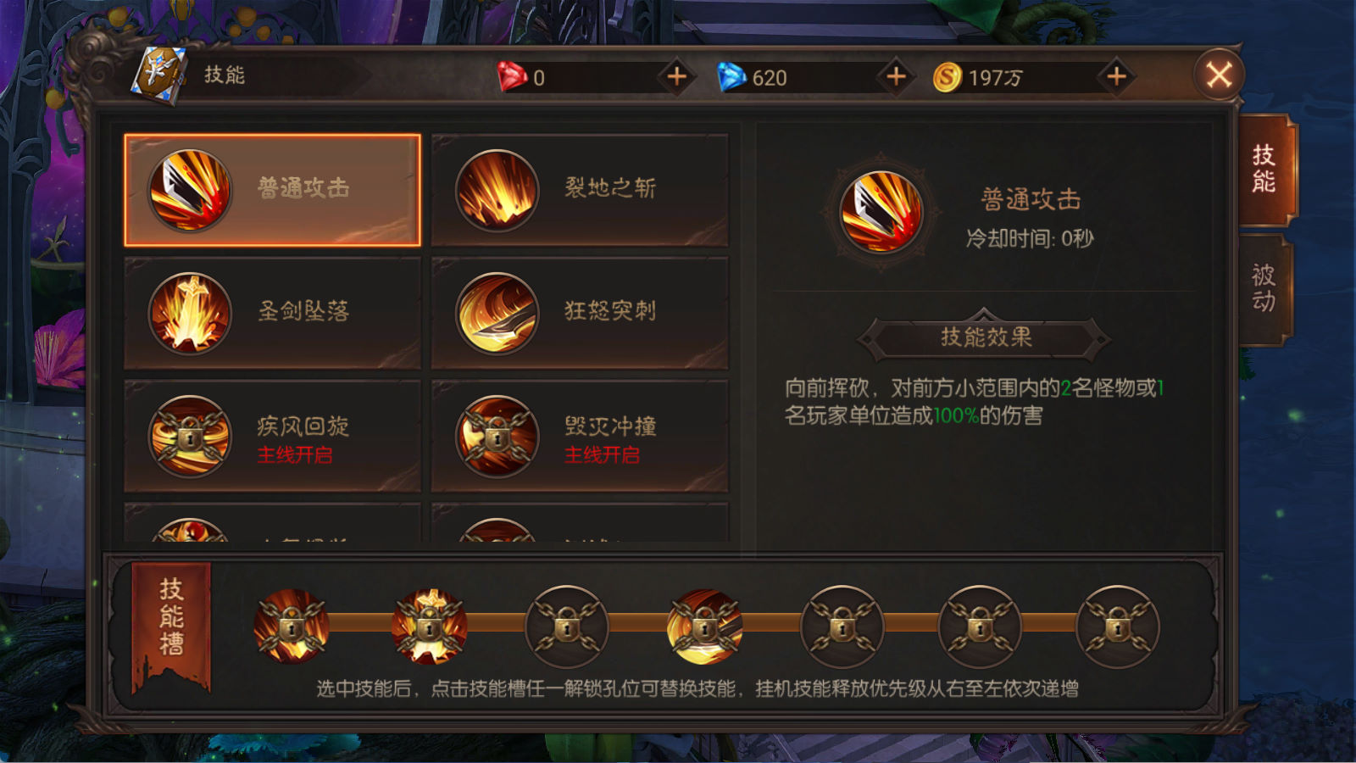Image resolution: width=1356 pixels, height=763 pixels.
Task: Click the fourth skill slot in the bar
Action: (x=704, y=627)
